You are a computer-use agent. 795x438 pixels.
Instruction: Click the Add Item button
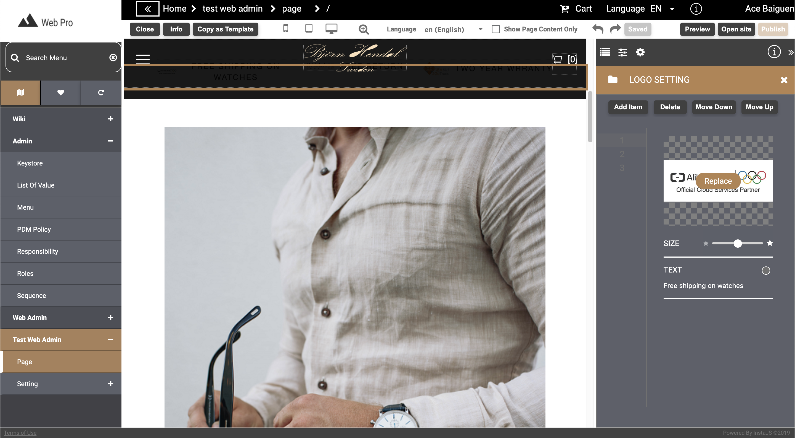pos(628,107)
